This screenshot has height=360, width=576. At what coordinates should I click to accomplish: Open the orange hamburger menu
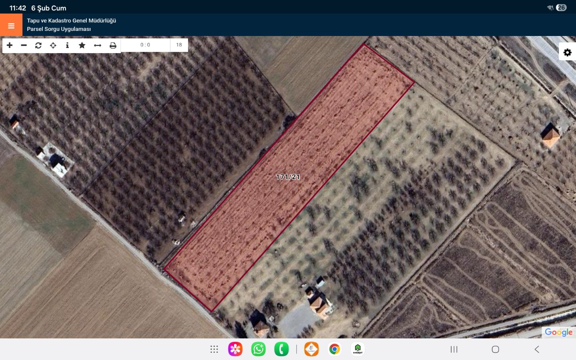click(x=11, y=25)
